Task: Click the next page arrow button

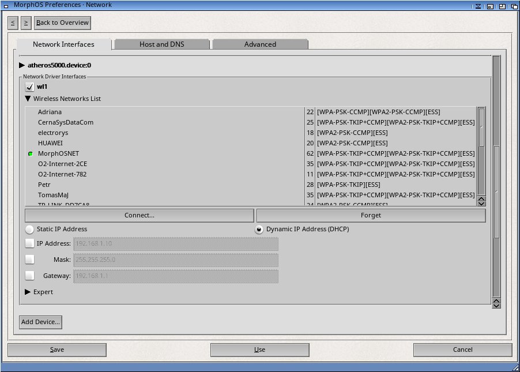Action: pyautogui.click(x=25, y=22)
